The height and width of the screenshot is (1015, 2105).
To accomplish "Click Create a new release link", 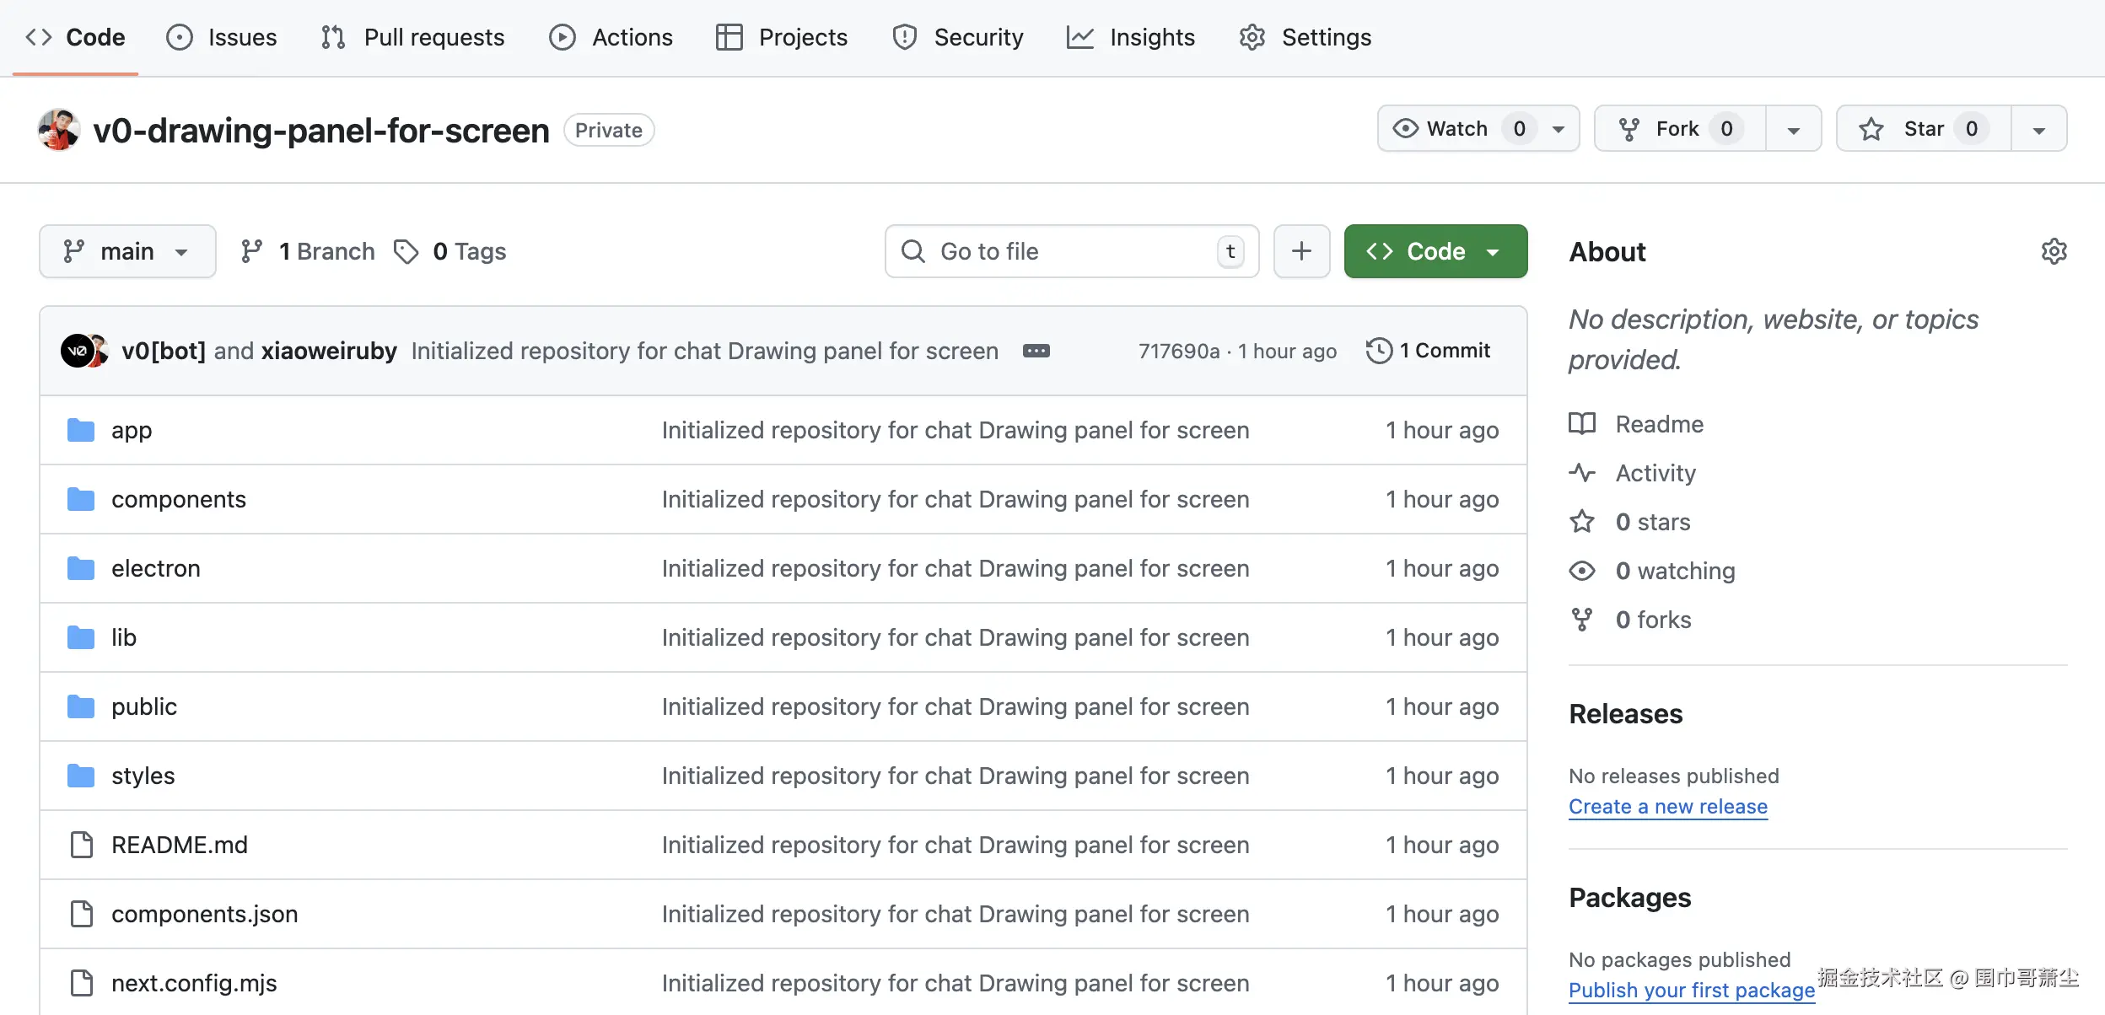I will click(x=1667, y=807).
